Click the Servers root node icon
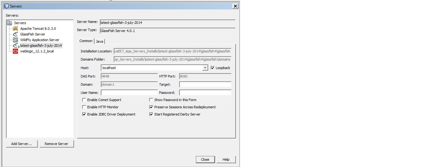Screen dimensions: 427x167 point(9,23)
